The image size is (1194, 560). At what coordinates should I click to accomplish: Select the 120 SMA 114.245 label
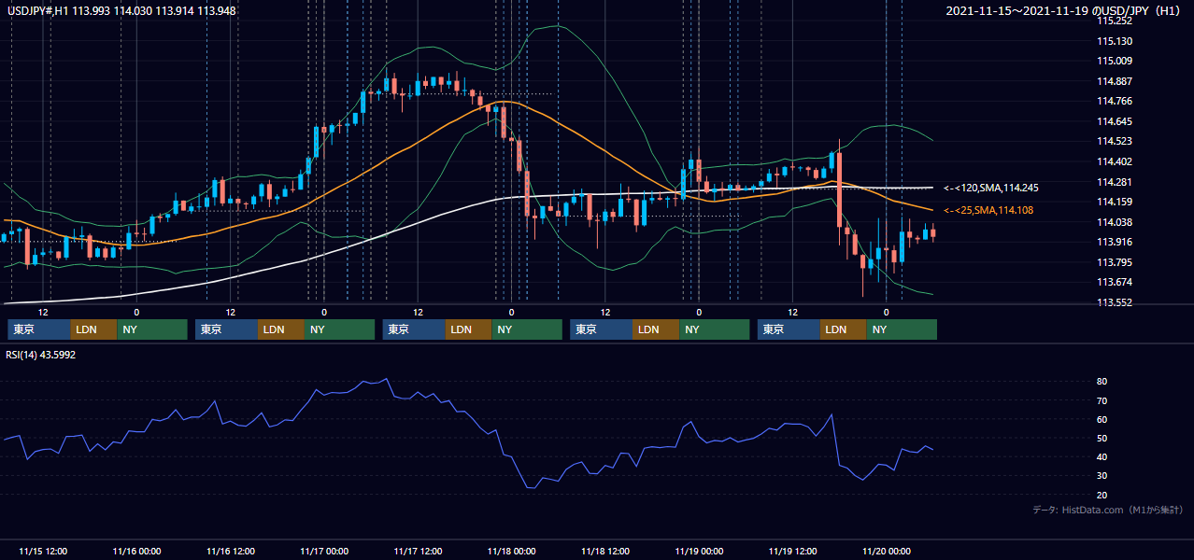(991, 188)
